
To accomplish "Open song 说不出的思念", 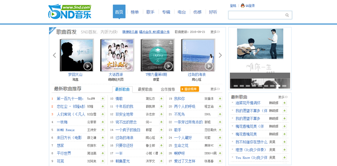I will point(126,122).
